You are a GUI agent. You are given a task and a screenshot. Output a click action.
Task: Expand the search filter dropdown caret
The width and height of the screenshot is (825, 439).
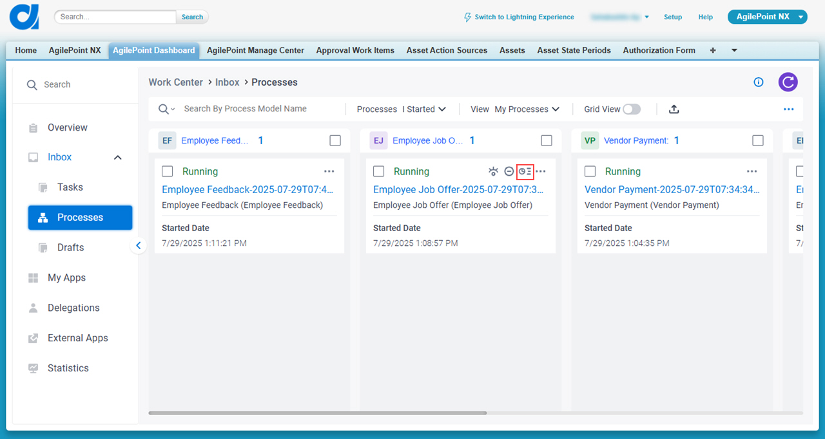tap(173, 110)
